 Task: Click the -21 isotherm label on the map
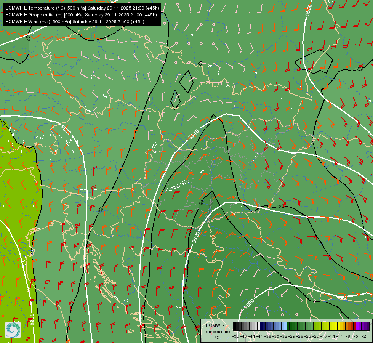tap(3, 123)
